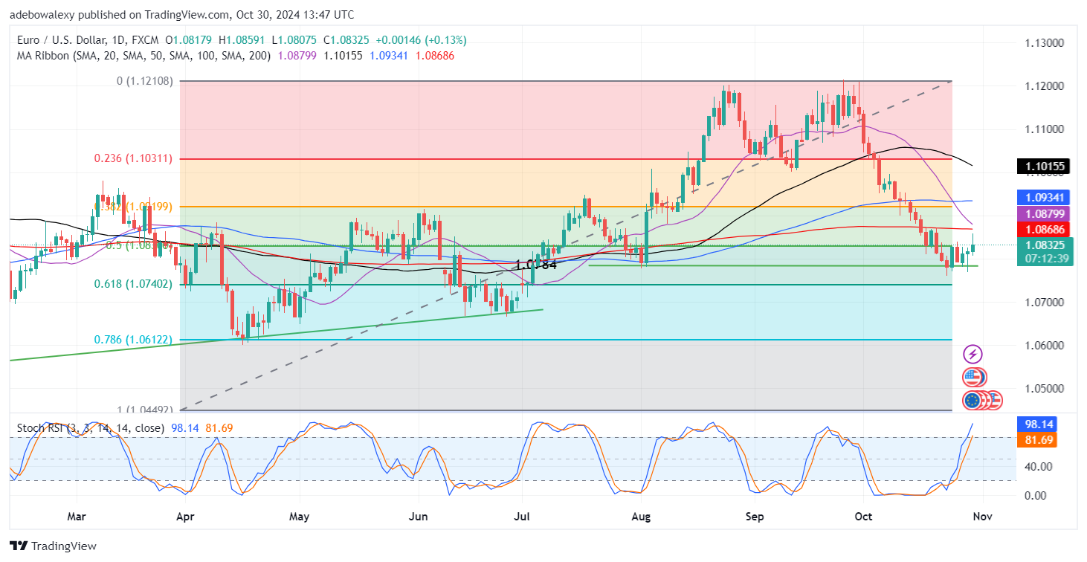
Task: Click the Jun label on the time axis
Action: tap(419, 516)
